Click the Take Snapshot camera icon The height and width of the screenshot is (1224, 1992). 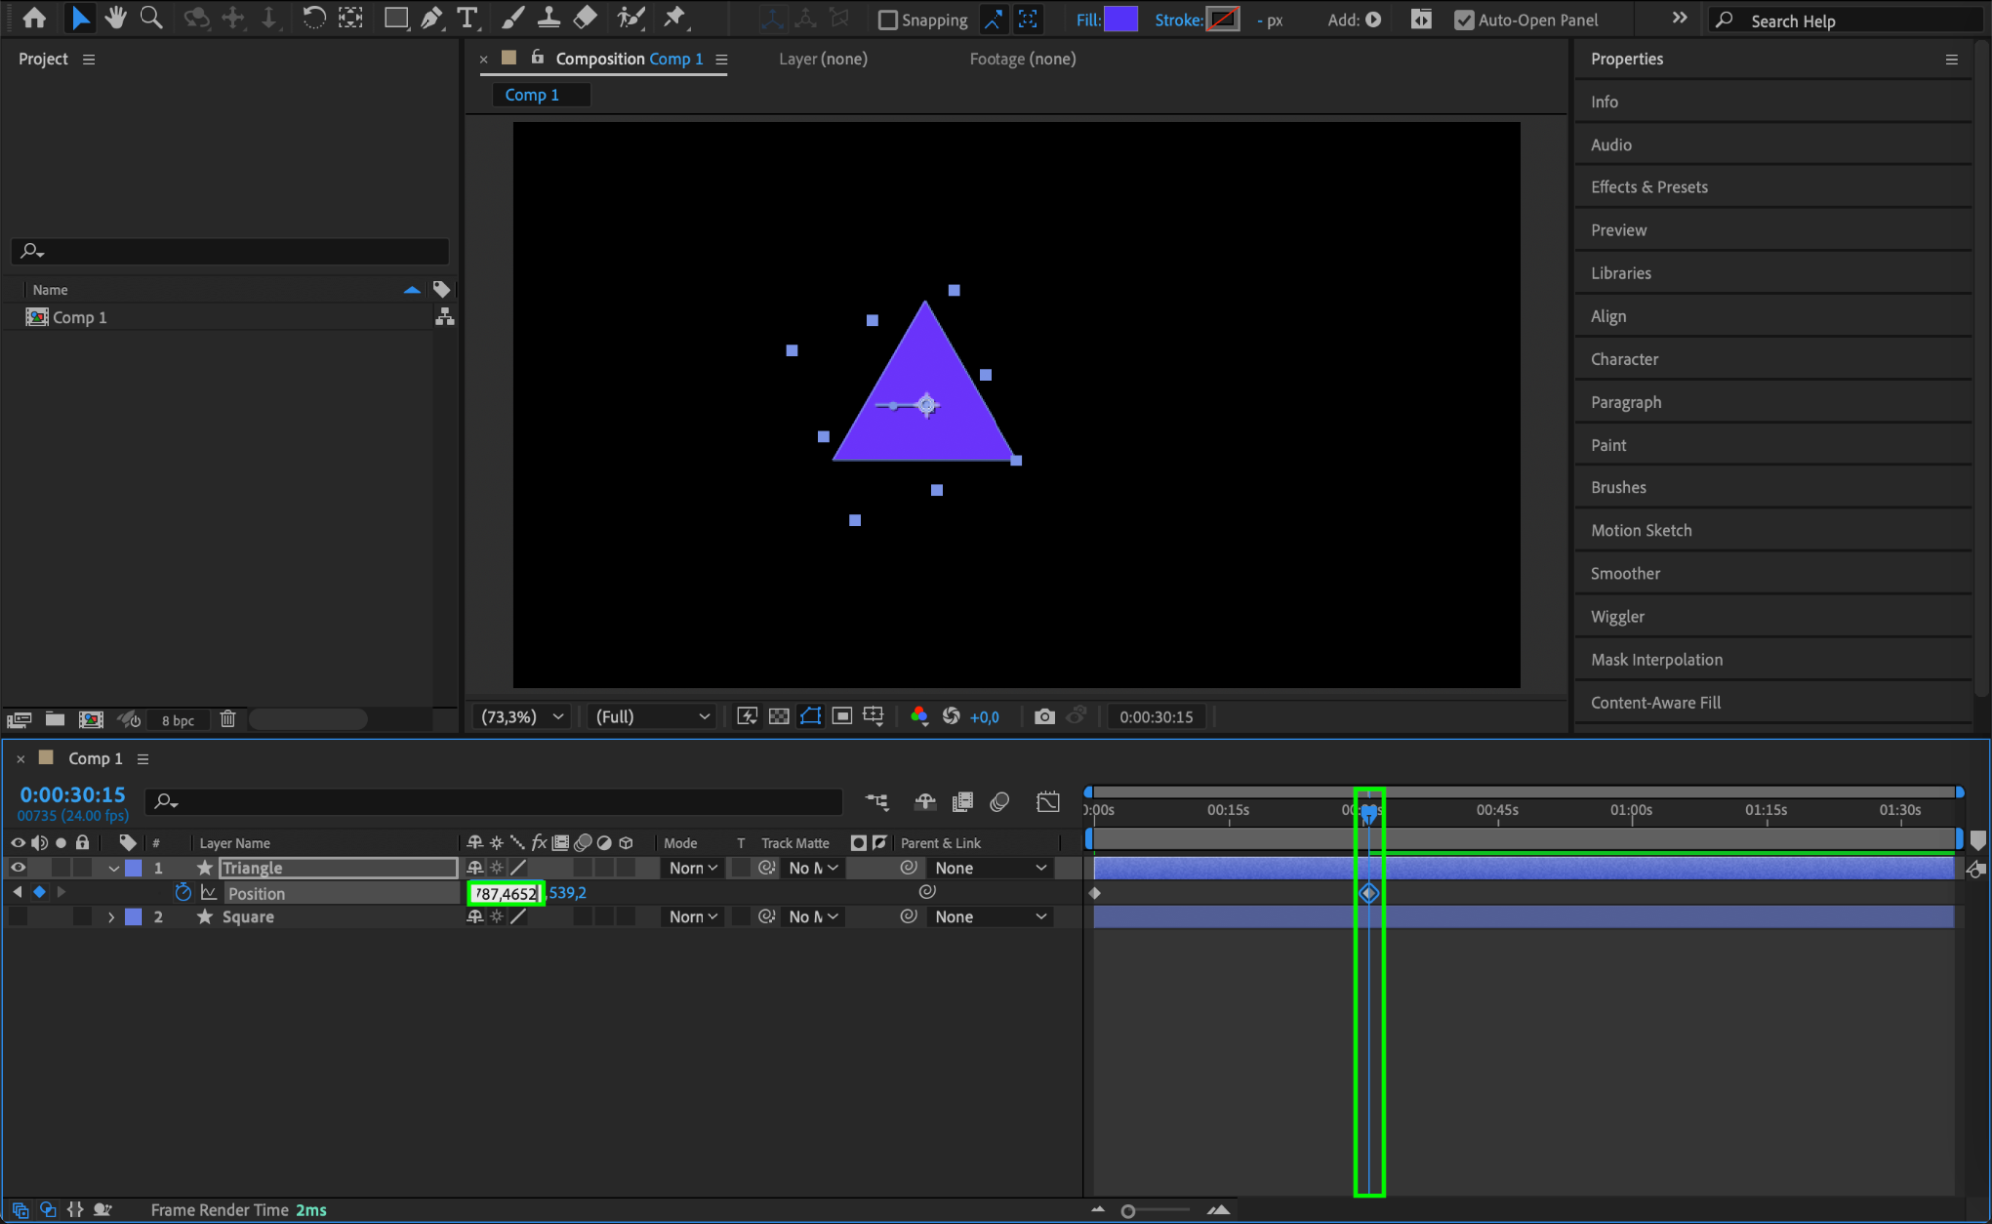(1043, 716)
